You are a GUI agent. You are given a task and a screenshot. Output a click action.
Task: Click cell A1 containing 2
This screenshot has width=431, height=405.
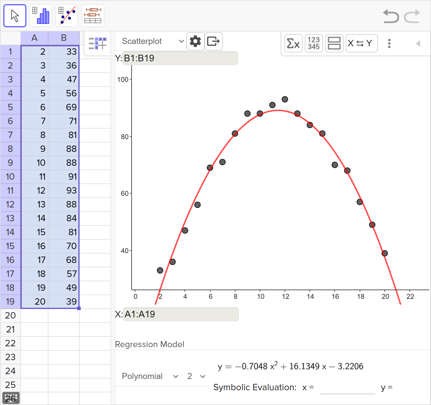tap(34, 52)
